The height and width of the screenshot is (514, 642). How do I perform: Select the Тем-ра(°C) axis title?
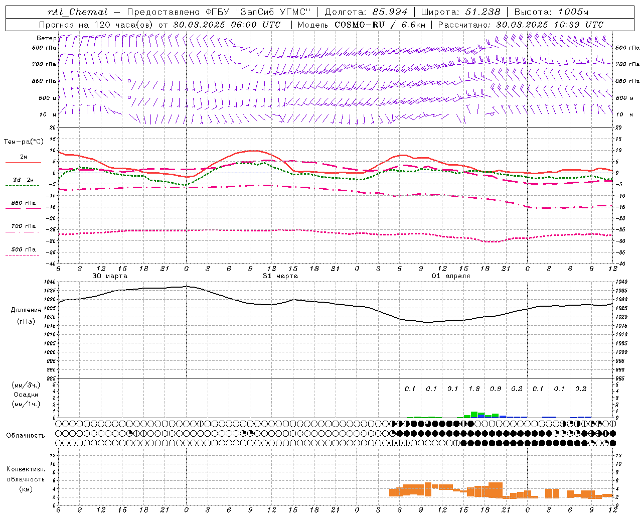click(x=24, y=142)
